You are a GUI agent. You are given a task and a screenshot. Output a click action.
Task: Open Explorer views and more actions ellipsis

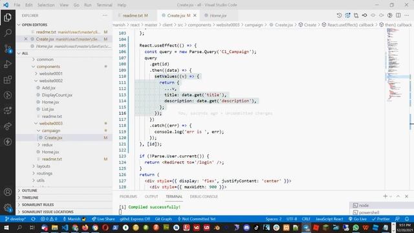click(x=105, y=16)
